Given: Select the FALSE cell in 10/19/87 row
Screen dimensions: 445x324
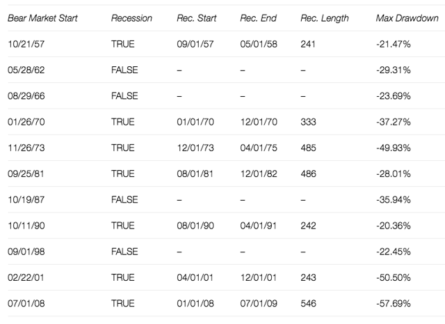Looking at the screenshot, I should point(124,200).
